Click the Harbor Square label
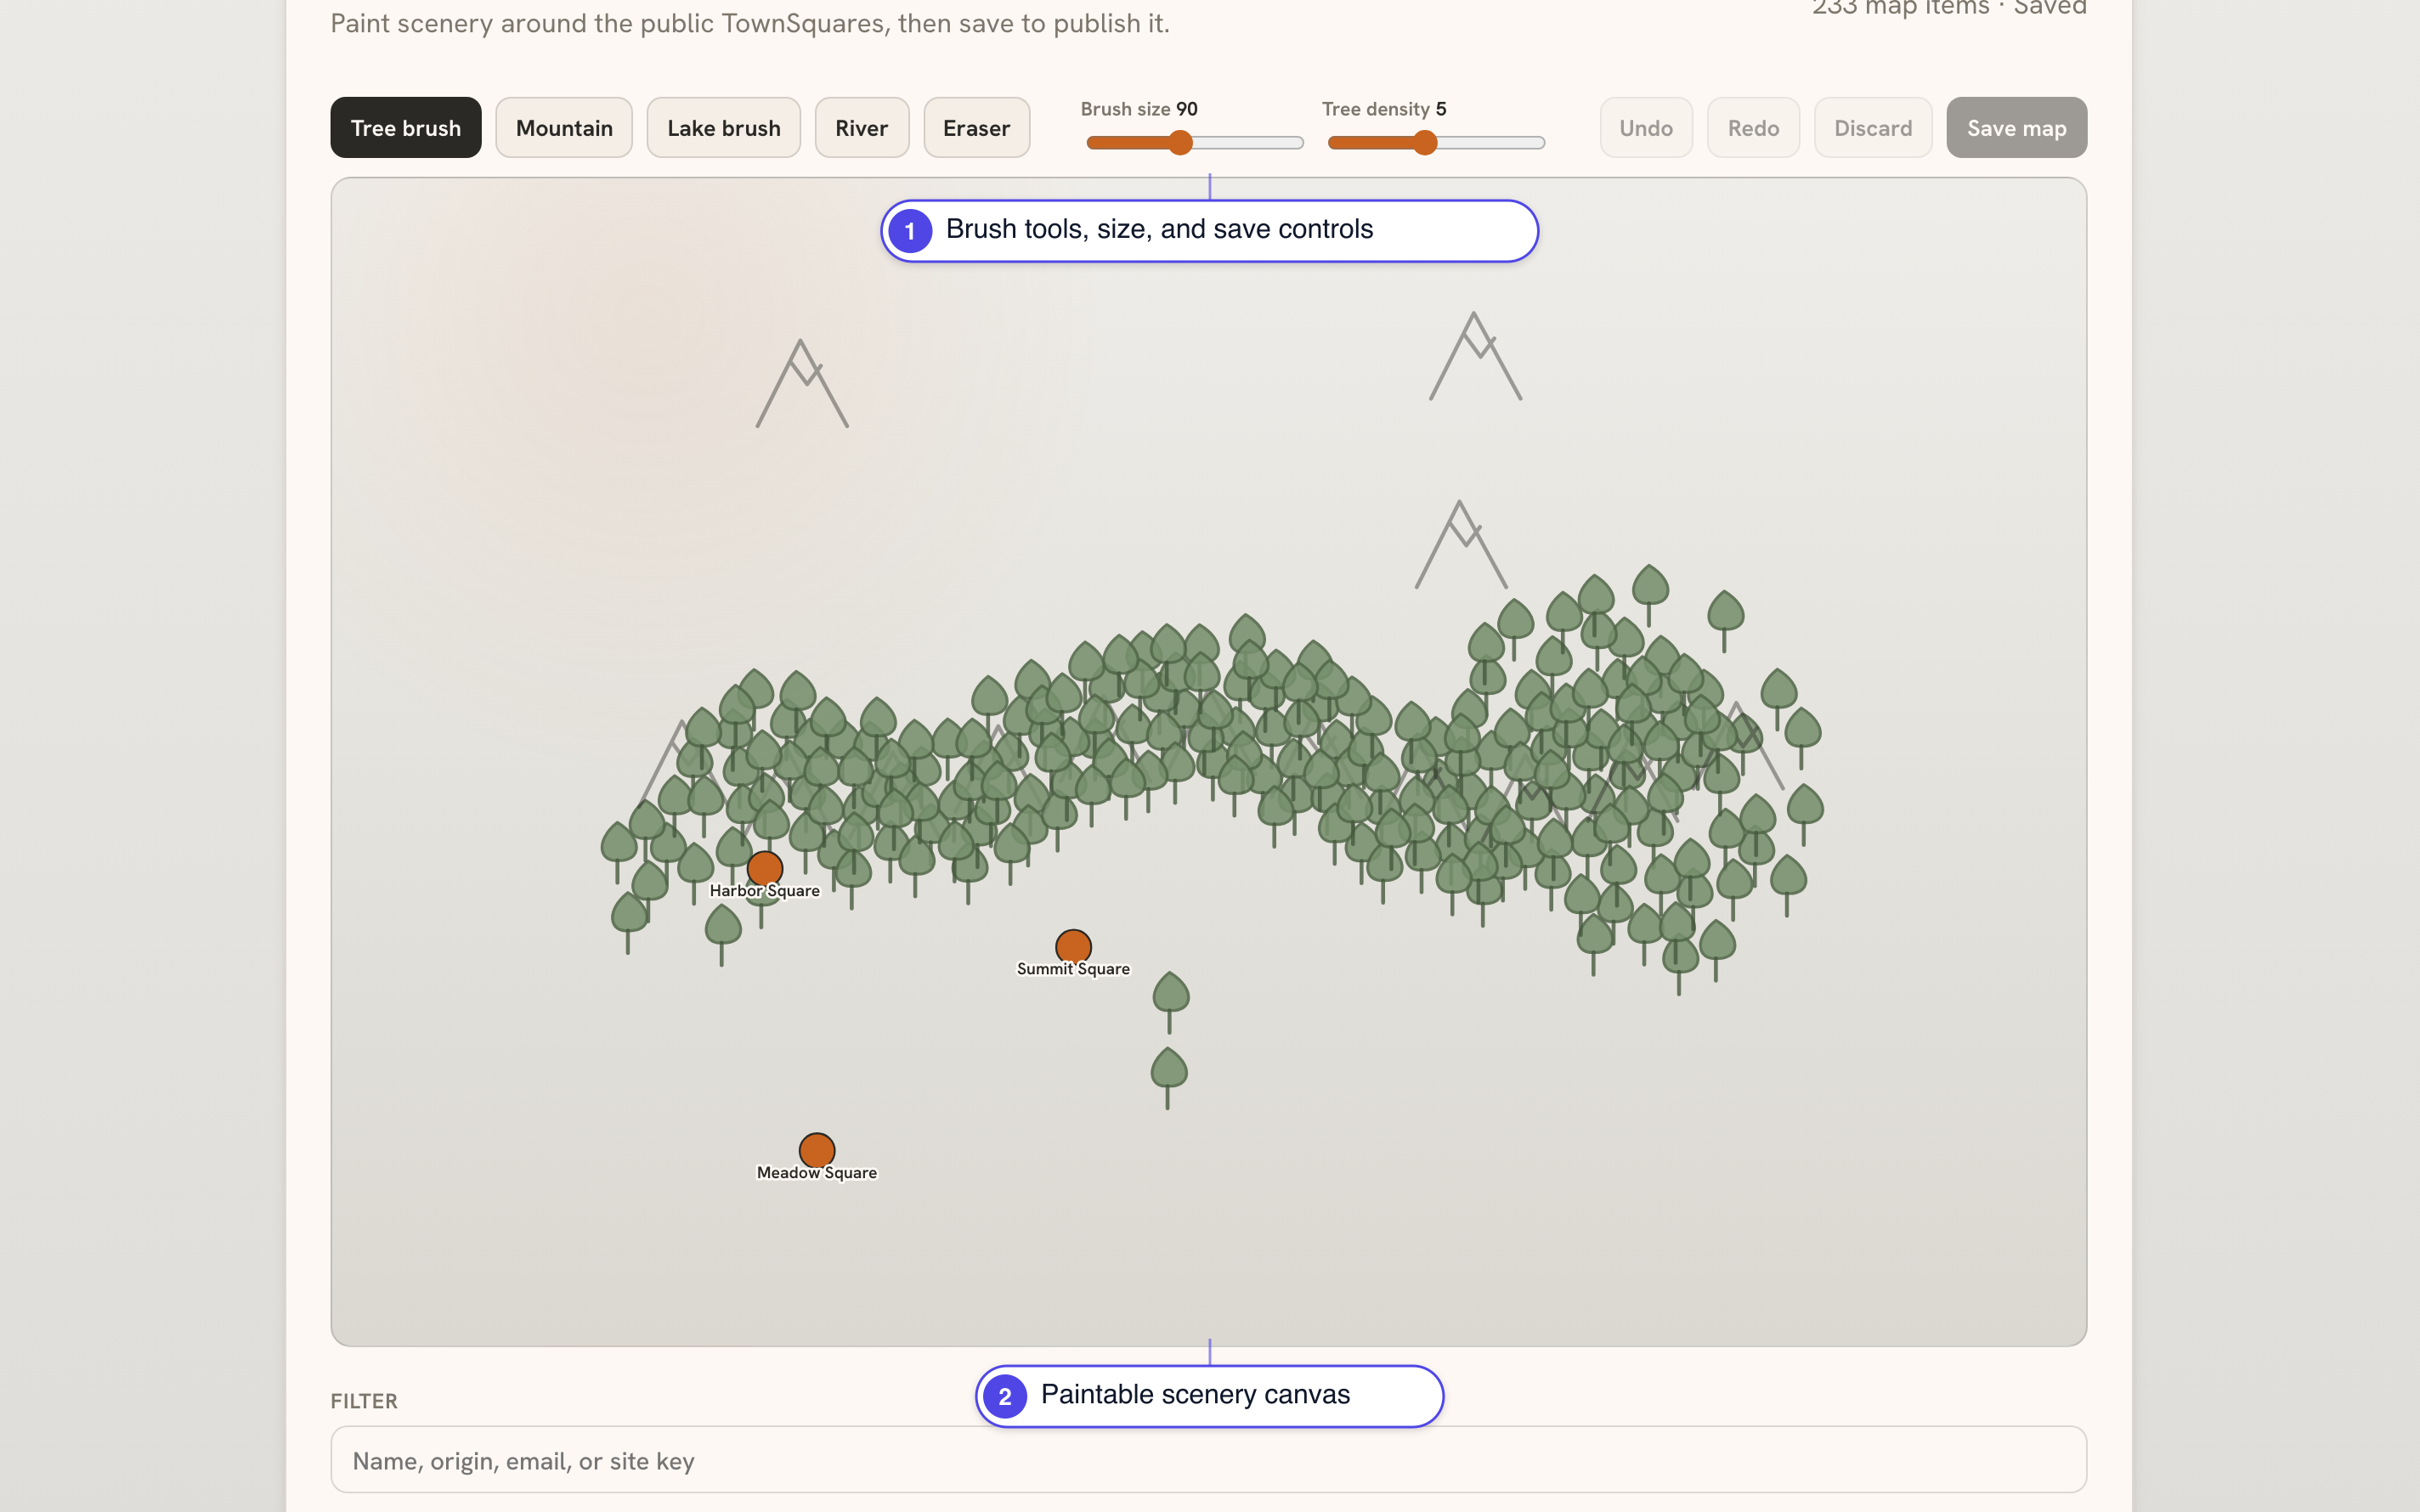 [x=764, y=891]
